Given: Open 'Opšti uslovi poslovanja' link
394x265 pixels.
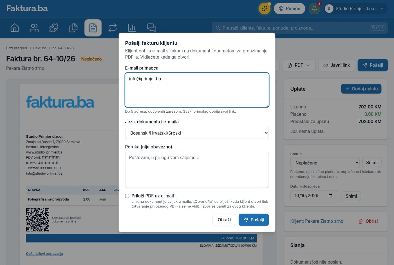Looking at the screenshot, I should click(x=44, y=254).
